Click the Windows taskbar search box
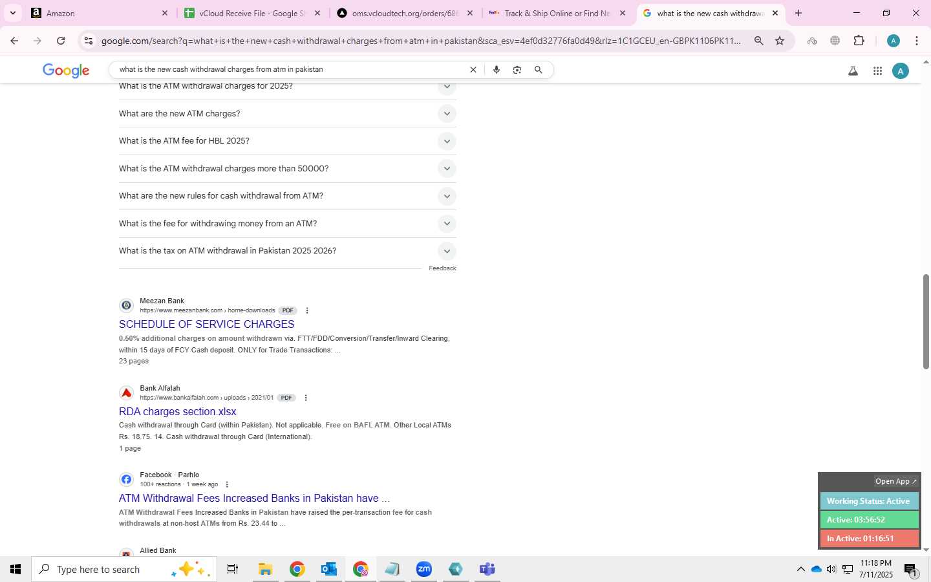 point(124,569)
